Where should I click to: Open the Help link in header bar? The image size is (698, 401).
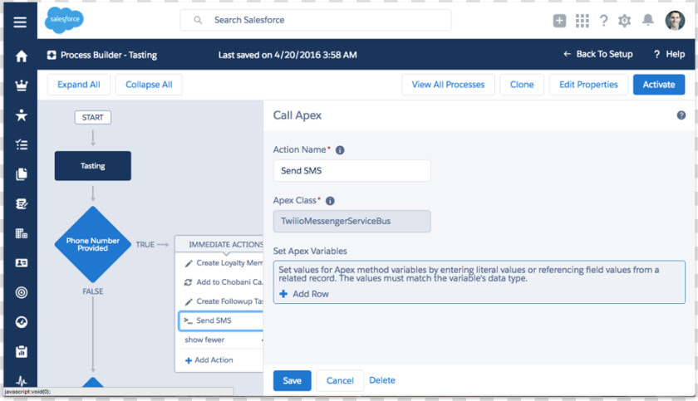(669, 54)
